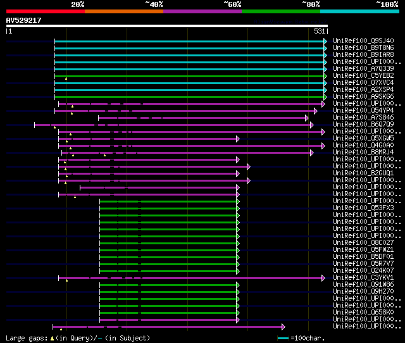Open the UniRef100_B9IAR8 hit label
This screenshot has width=405, height=343.
[363, 55]
